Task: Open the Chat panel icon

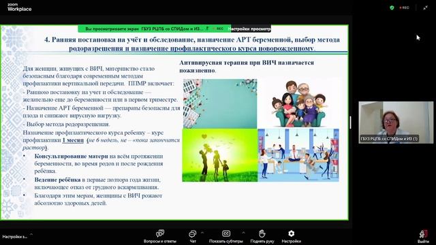Action: click(x=192, y=233)
